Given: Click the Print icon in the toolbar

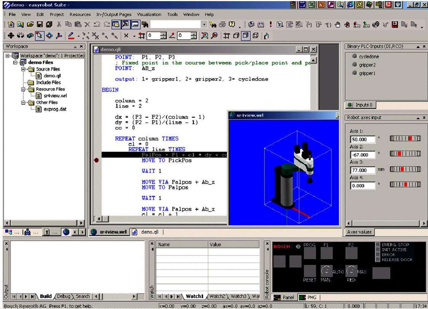Looking at the screenshot, I should tap(222, 24).
